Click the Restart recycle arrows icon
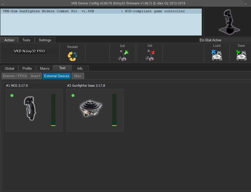 [72, 56]
